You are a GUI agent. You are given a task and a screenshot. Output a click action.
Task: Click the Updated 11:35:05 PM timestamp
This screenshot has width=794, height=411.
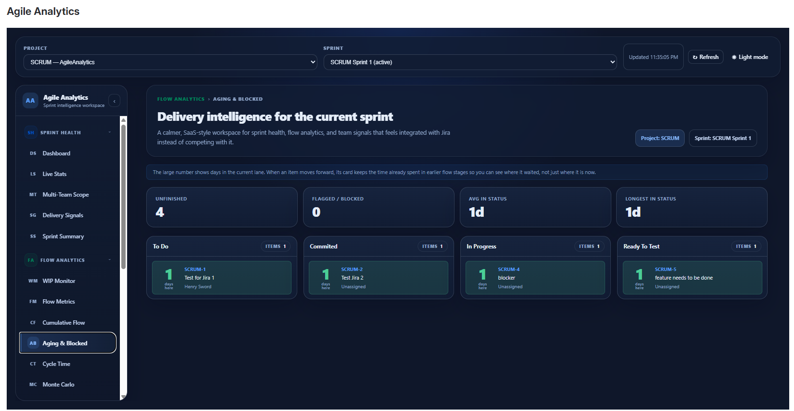coord(654,57)
